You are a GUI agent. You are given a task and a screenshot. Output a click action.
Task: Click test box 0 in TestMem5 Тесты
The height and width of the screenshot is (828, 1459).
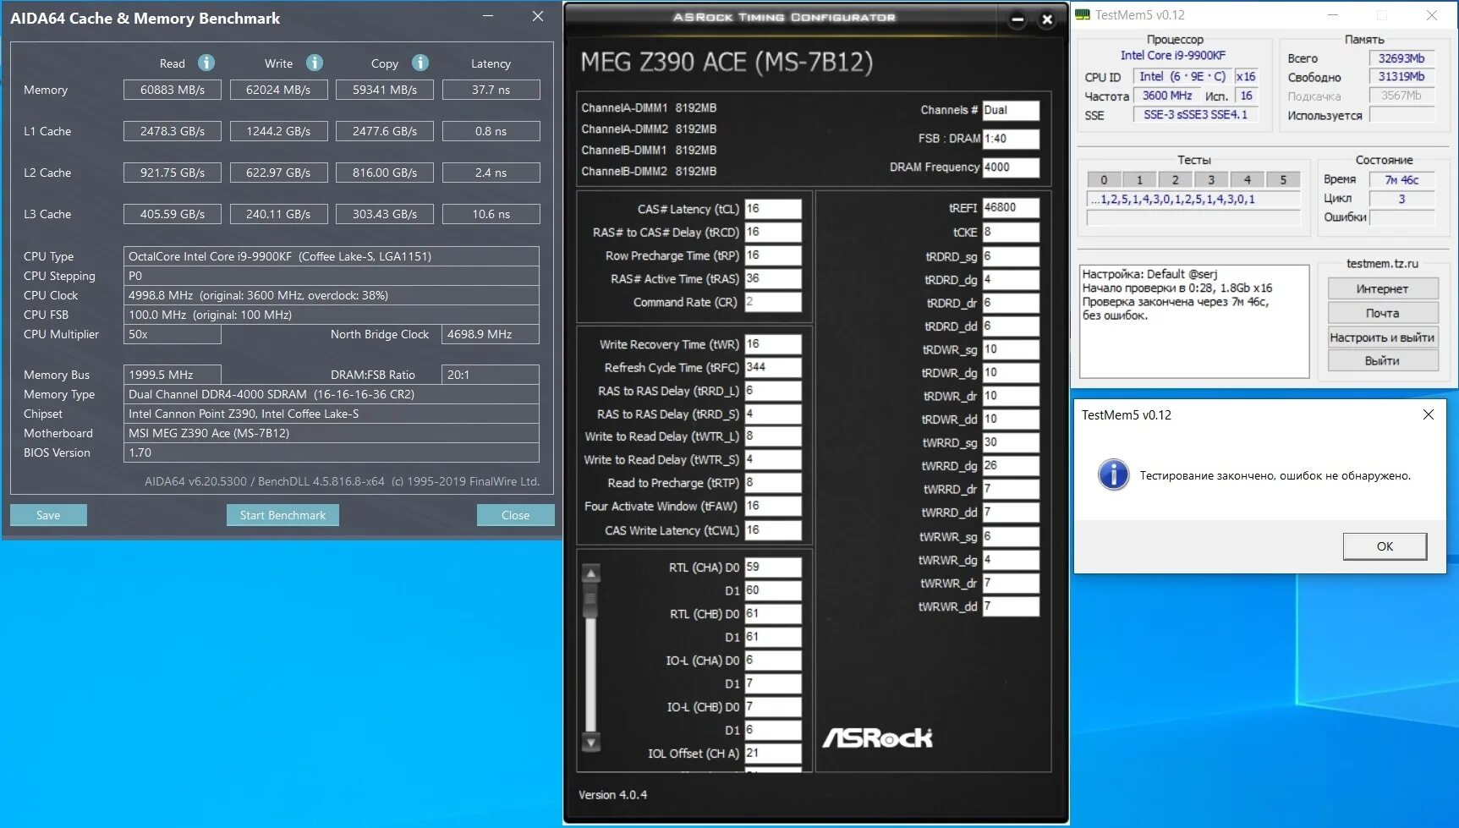(x=1104, y=179)
